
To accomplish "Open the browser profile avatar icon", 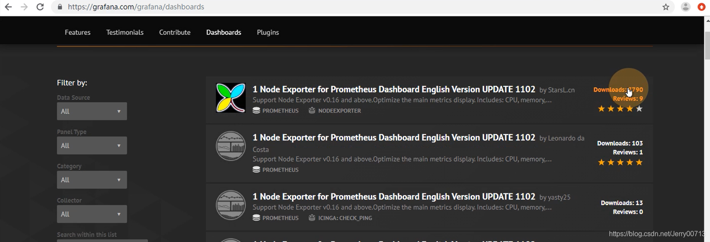I will point(686,7).
